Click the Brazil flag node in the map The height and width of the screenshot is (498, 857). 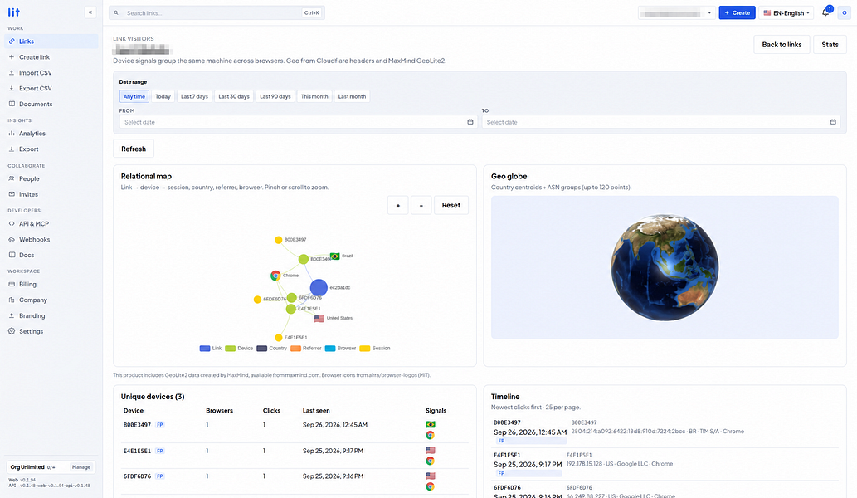pyautogui.click(x=335, y=256)
